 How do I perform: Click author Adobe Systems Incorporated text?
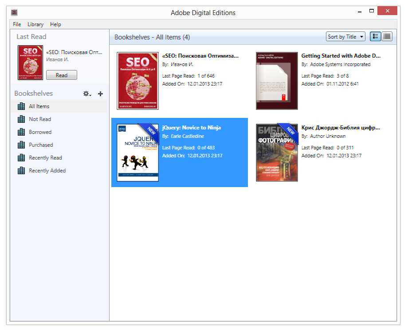[340, 64]
